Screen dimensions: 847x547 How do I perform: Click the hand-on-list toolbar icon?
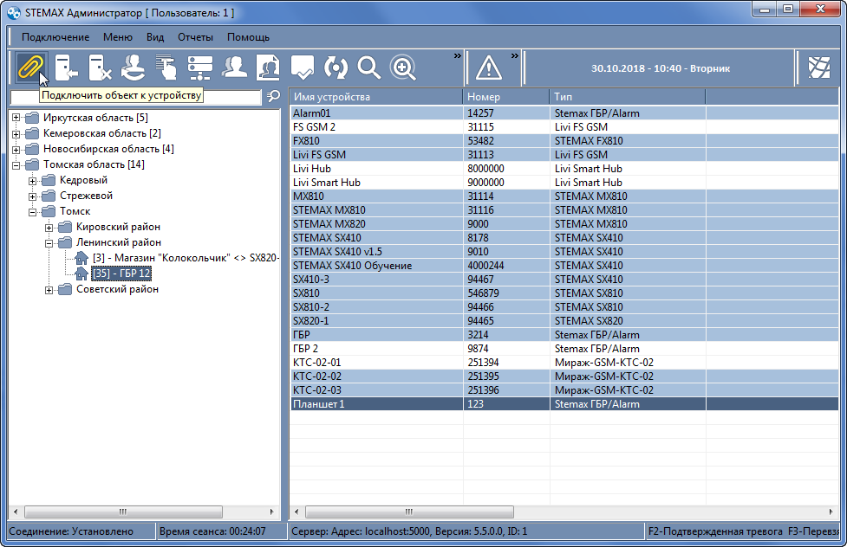[166, 68]
